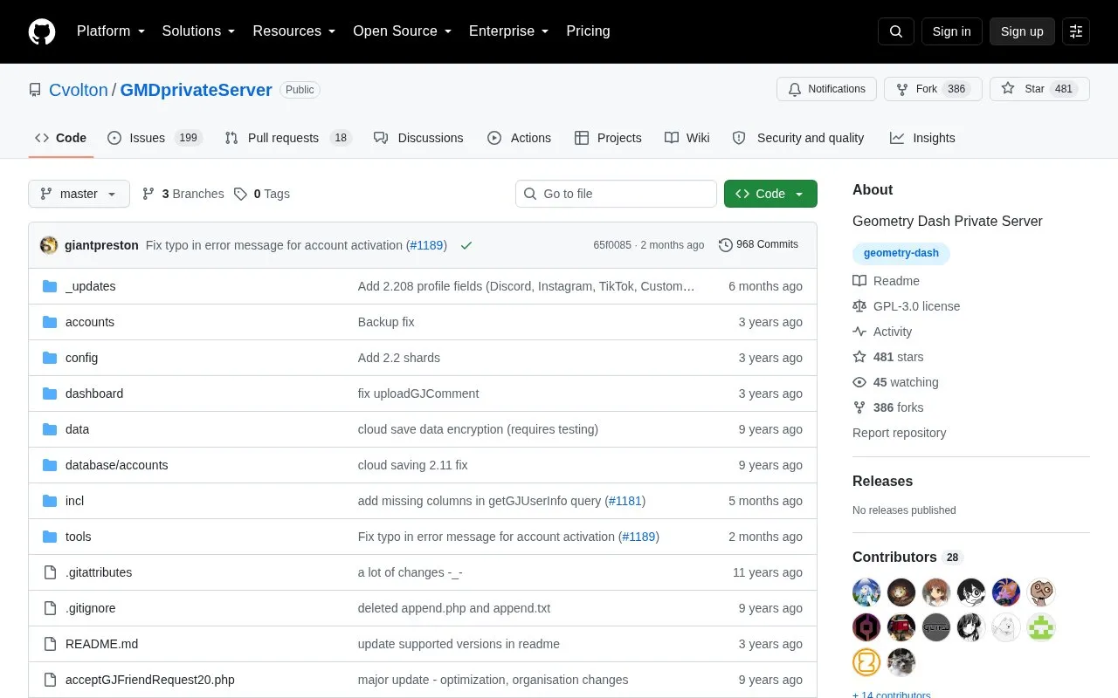Open the Pricing link
1118x698 pixels.
click(x=588, y=31)
